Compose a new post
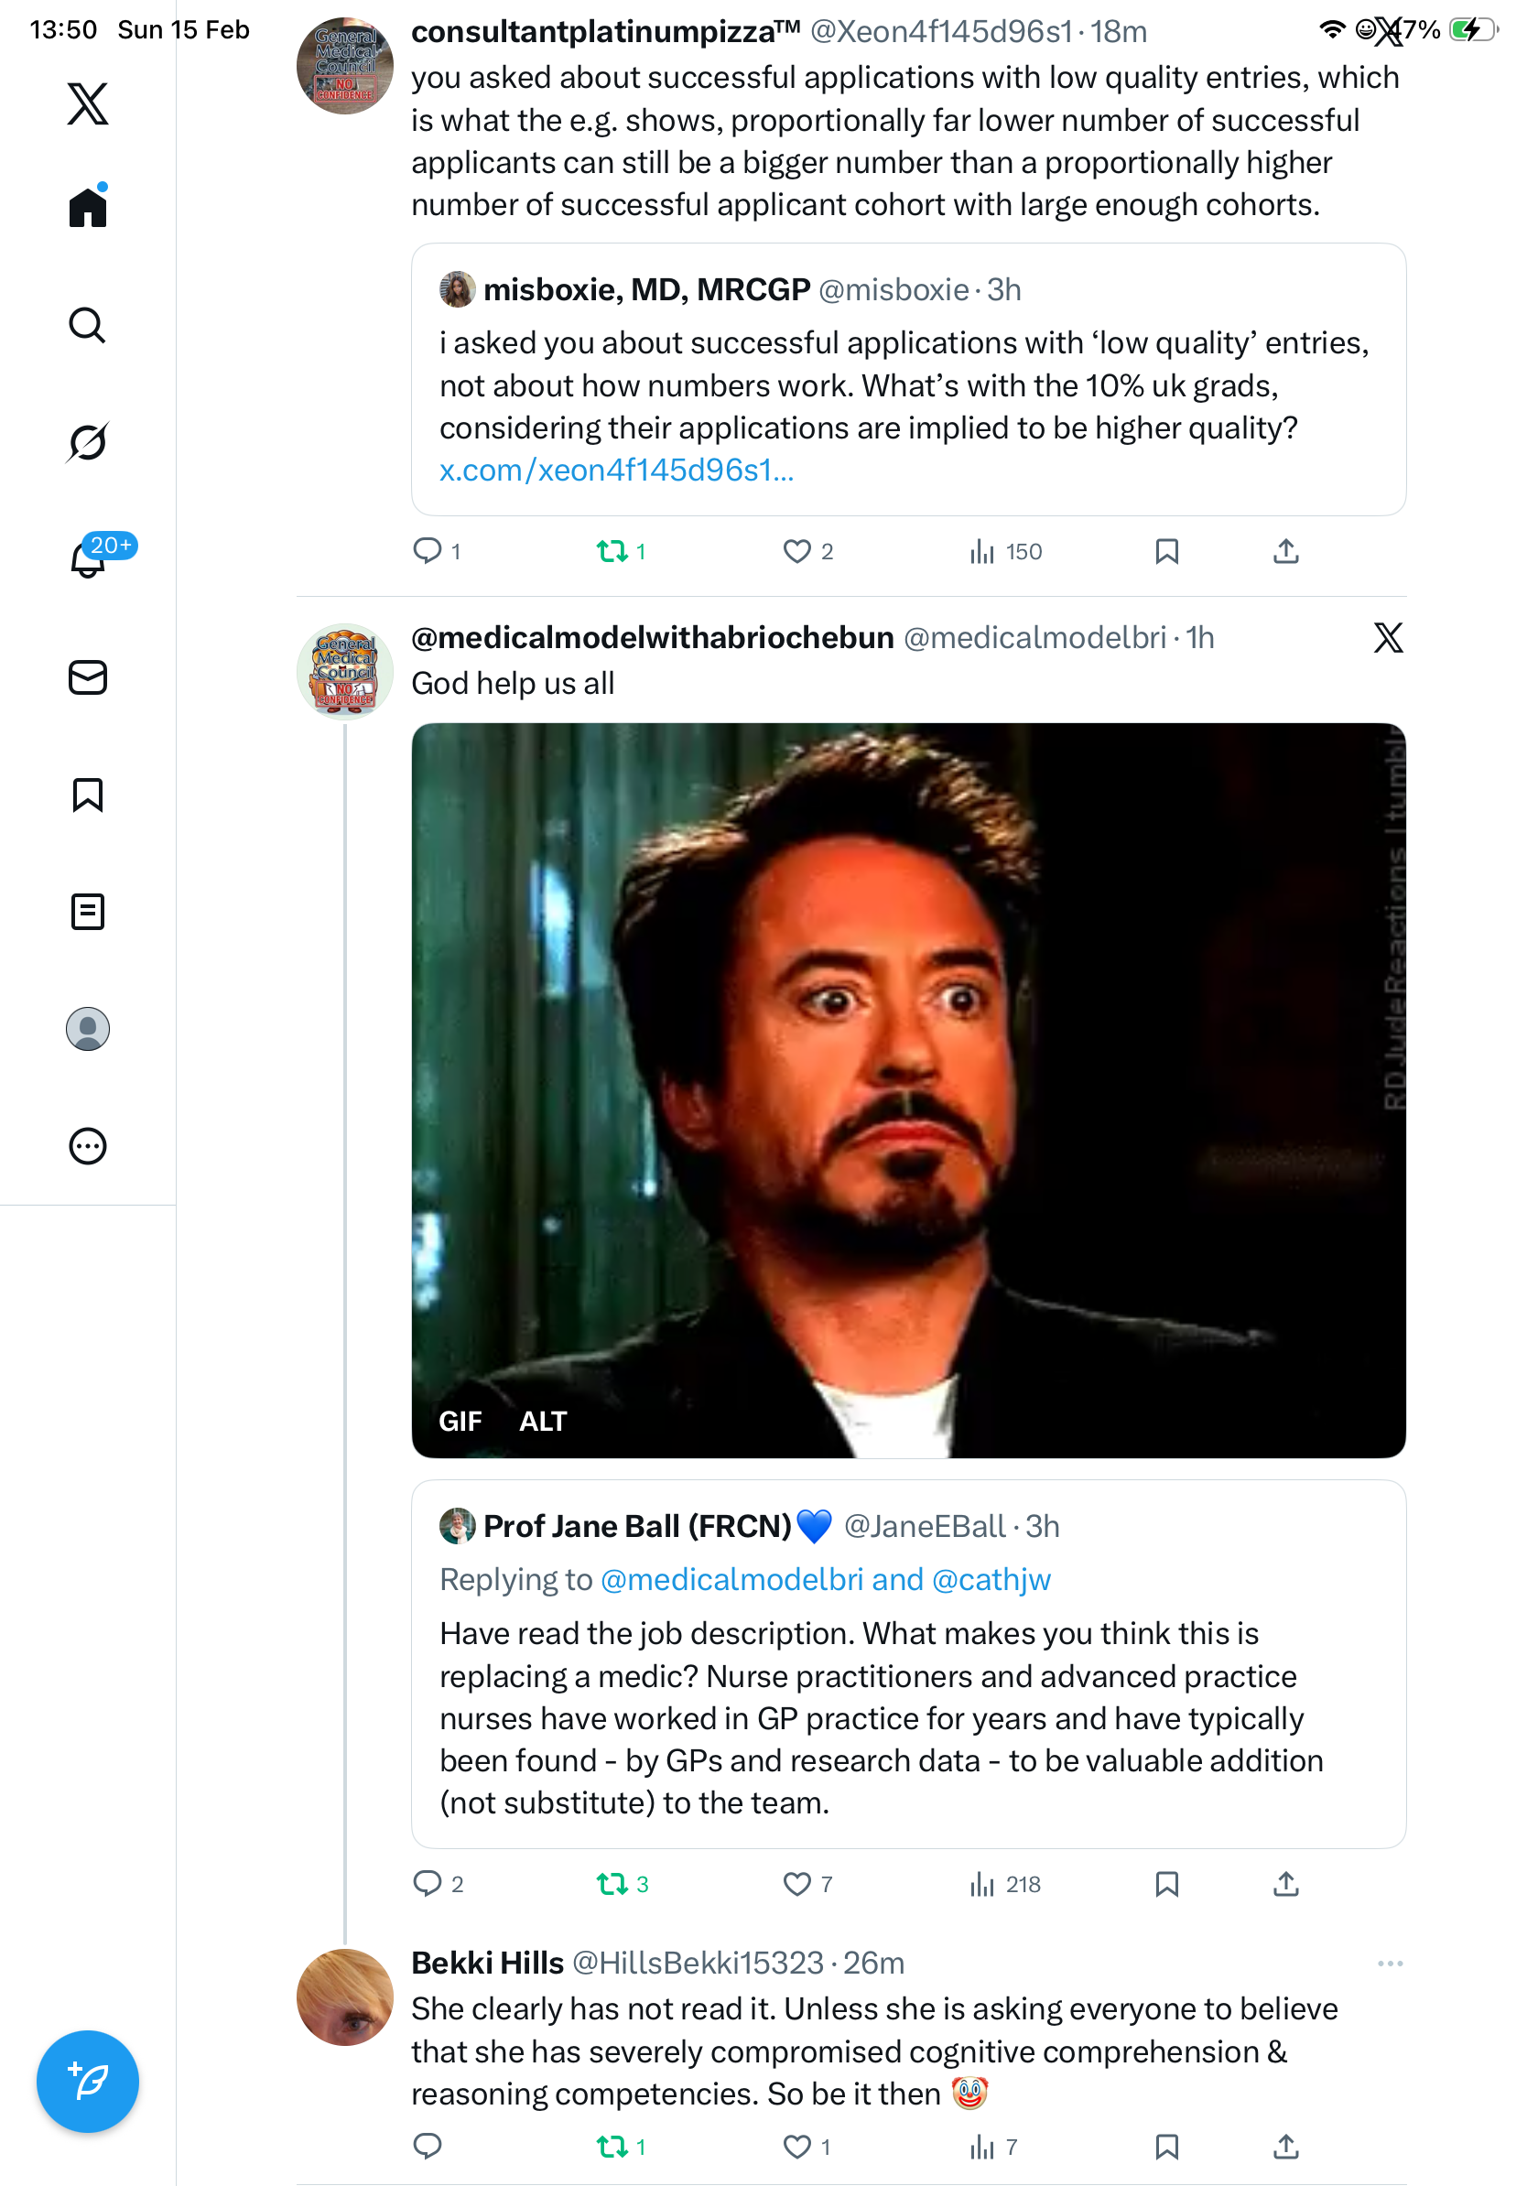Screen dimensions: 1527x2186 [x=88, y=2082]
